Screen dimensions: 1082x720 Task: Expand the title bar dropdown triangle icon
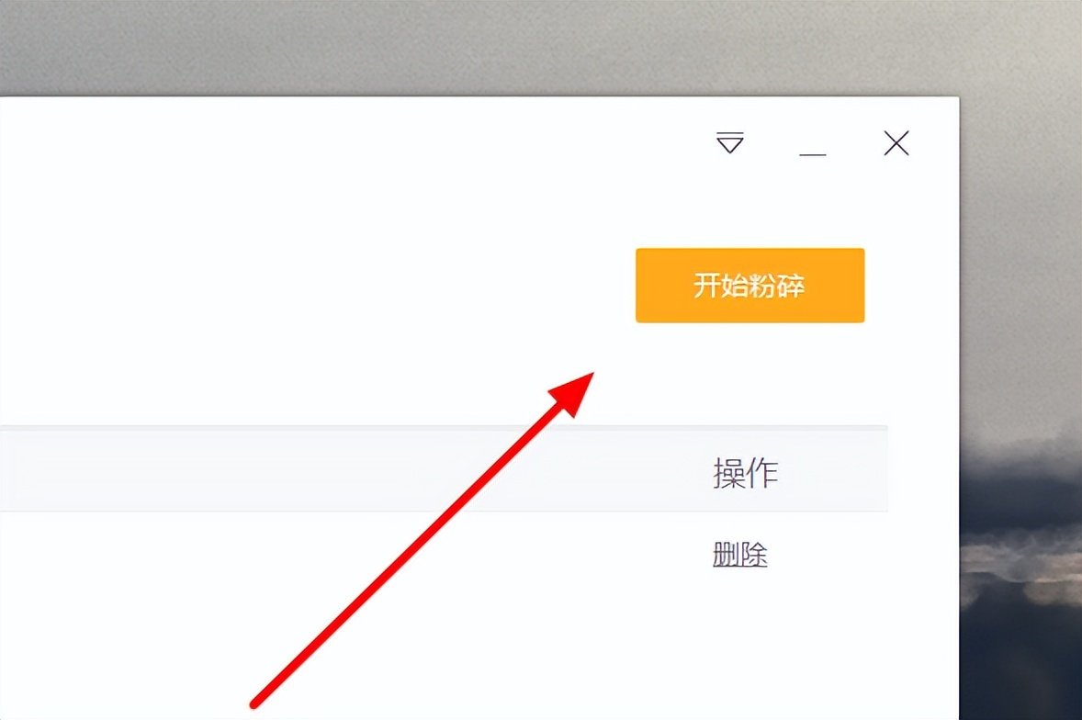click(x=730, y=142)
